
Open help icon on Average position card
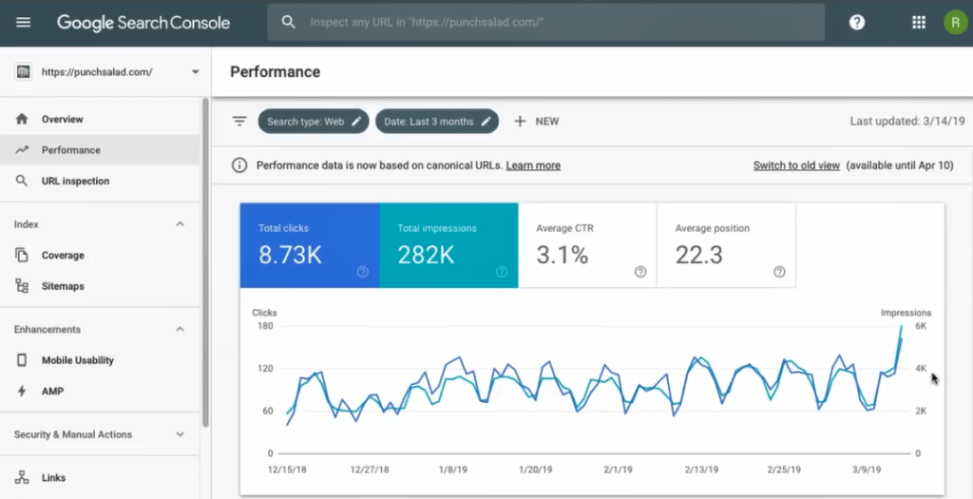(x=779, y=272)
